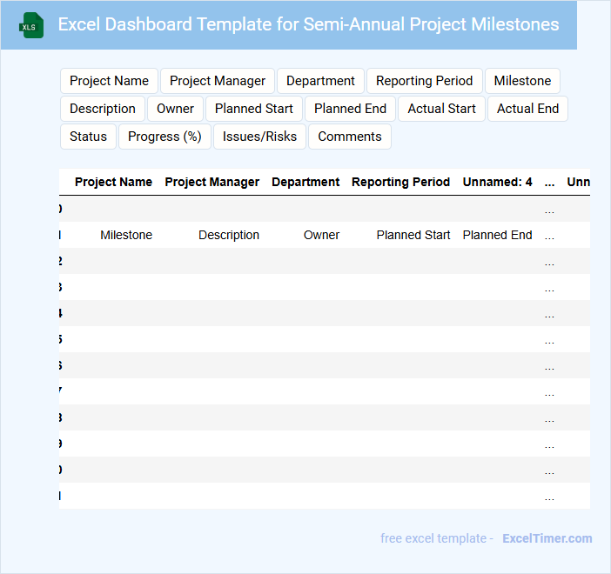Open the ExcelTimer.com link
611x574 pixels.
tap(547, 538)
